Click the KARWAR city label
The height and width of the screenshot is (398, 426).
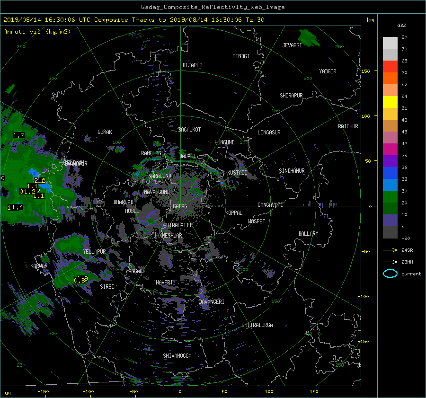click(39, 266)
